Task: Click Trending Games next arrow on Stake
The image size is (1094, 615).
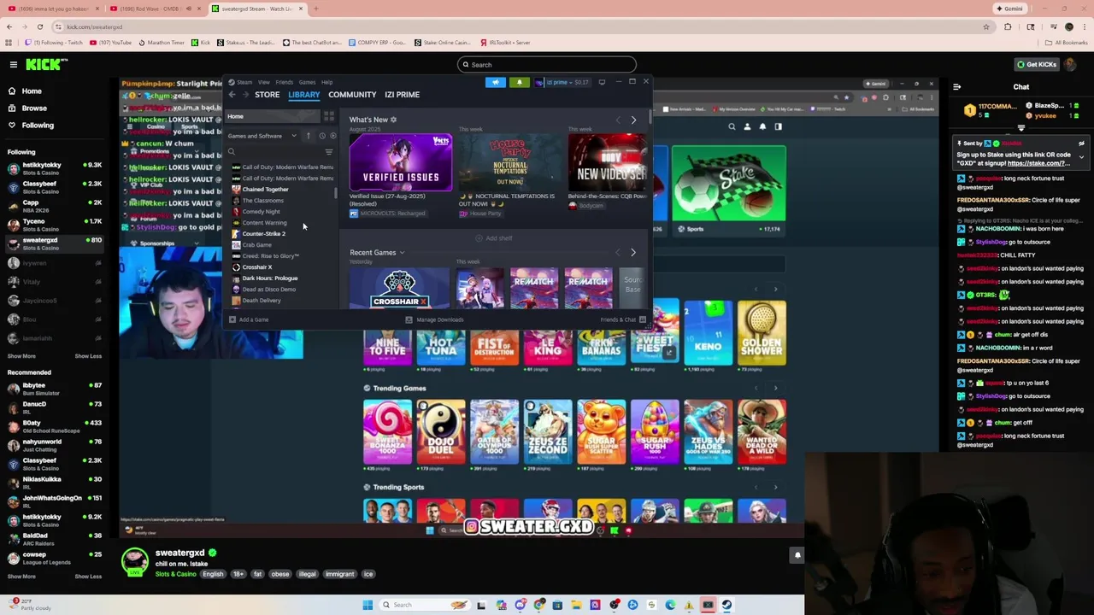Action: [x=775, y=389]
